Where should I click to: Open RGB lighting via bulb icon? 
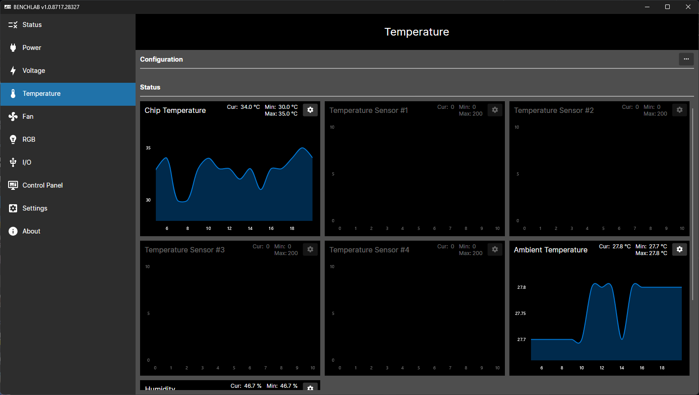[x=13, y=139]
